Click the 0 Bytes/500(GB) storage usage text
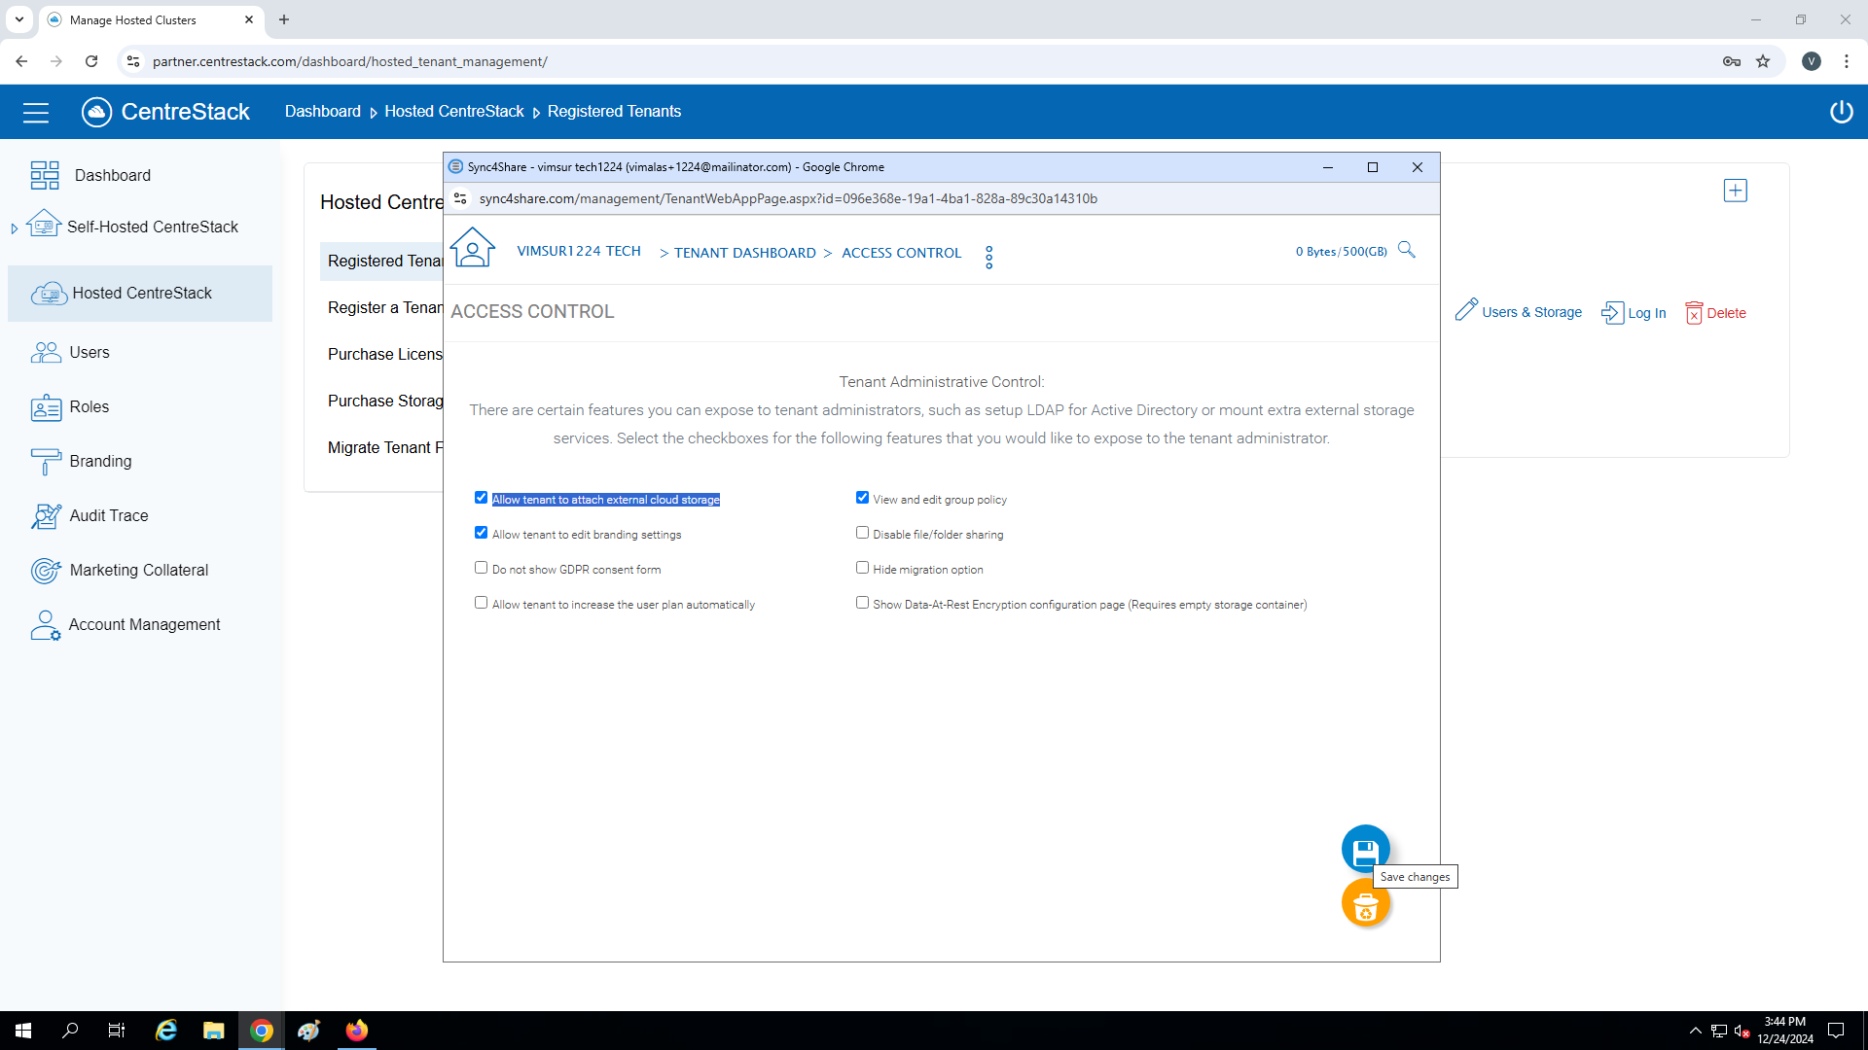1868x1050 pixels. (x=1342, y=252)
